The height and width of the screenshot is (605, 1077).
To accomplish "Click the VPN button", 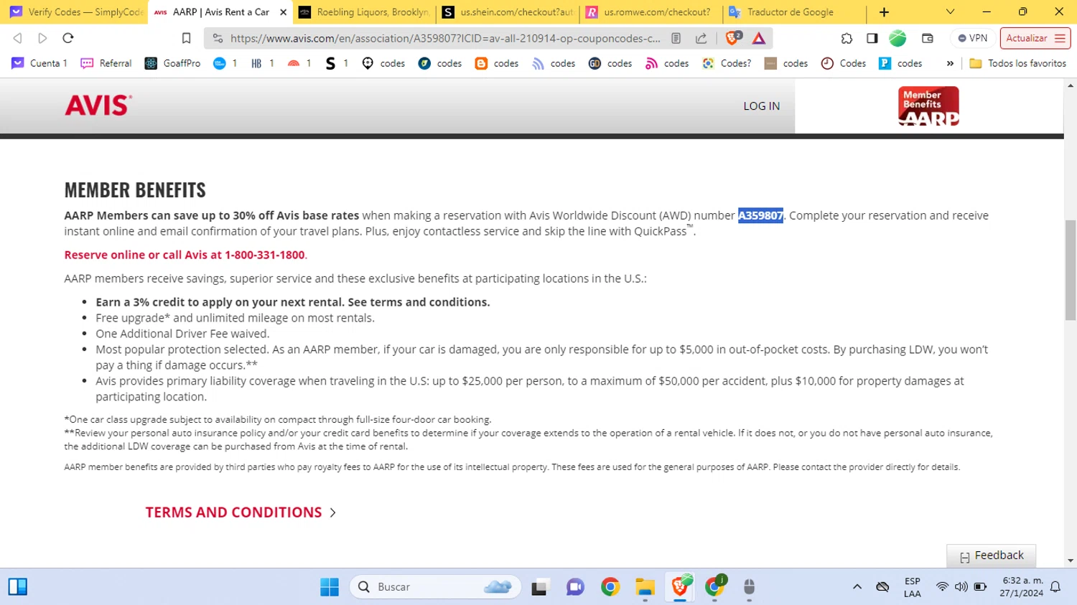I will [x=973, y=38].
